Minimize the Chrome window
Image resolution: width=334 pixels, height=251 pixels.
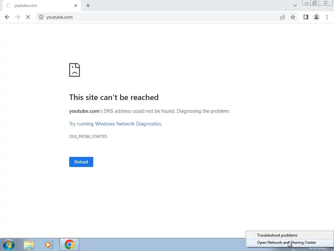tap(307, 3)
